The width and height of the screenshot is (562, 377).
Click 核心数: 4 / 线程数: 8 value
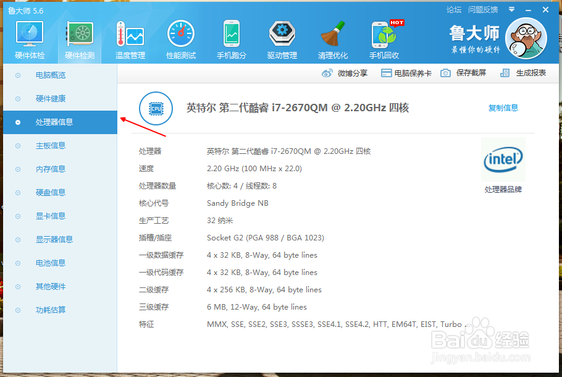tap(241, 186)
